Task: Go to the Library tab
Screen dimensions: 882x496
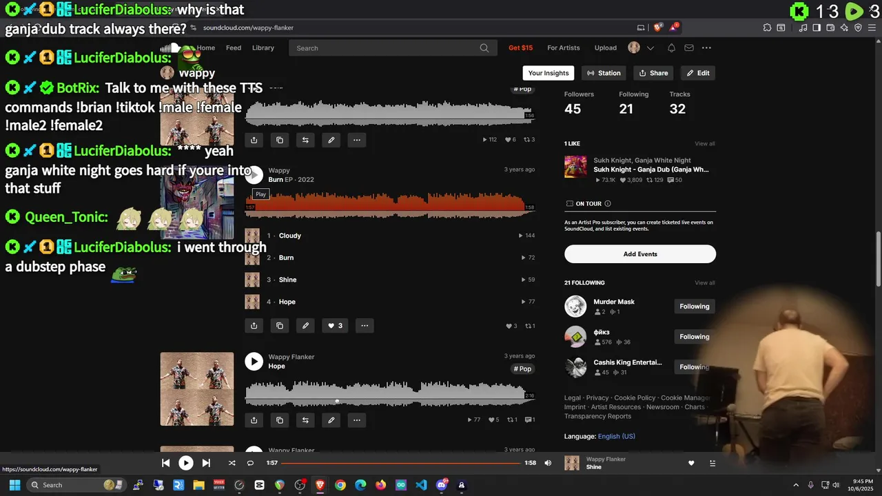Action: (263, 48)
